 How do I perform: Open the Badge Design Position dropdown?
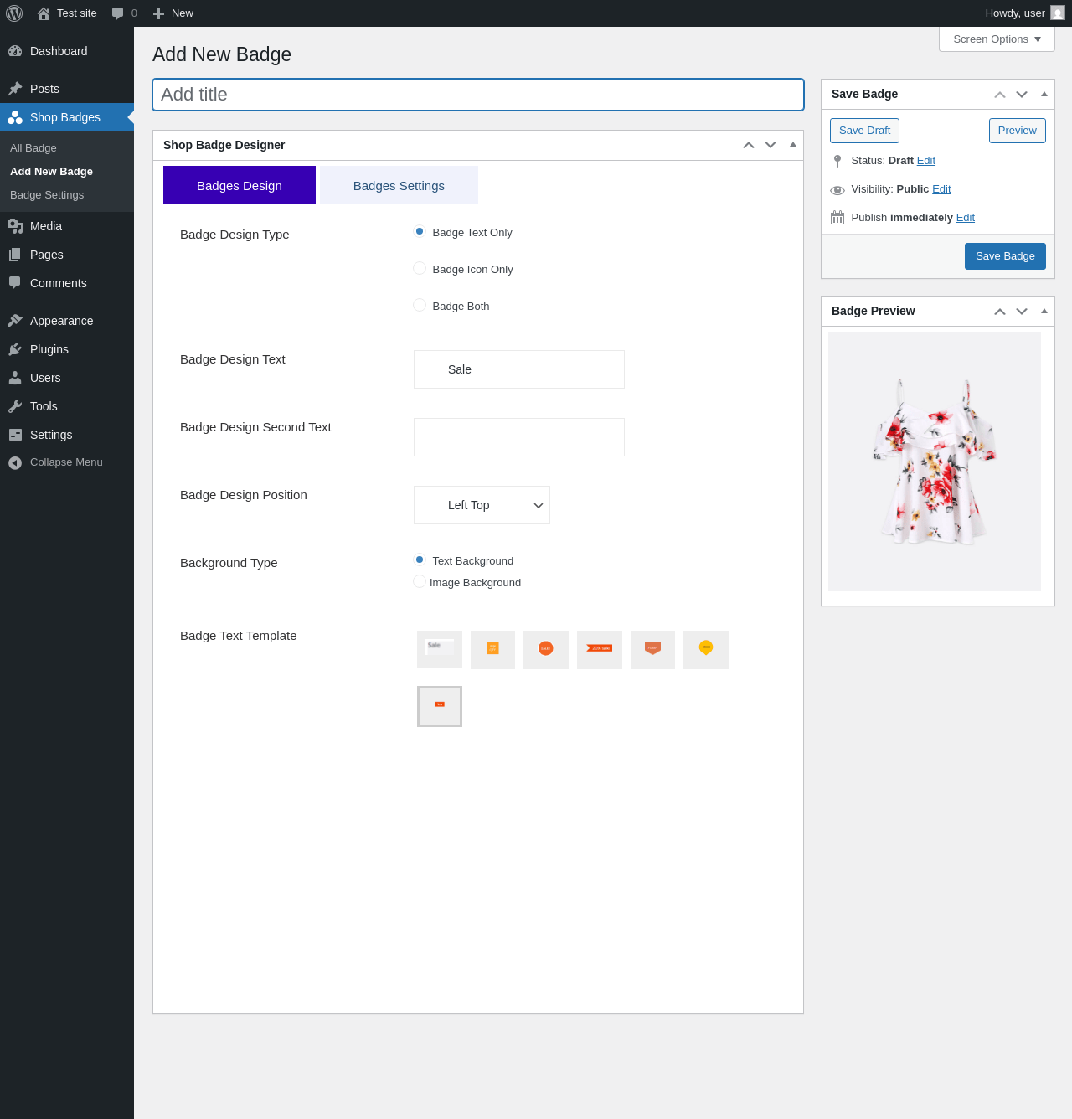(482, 505)
